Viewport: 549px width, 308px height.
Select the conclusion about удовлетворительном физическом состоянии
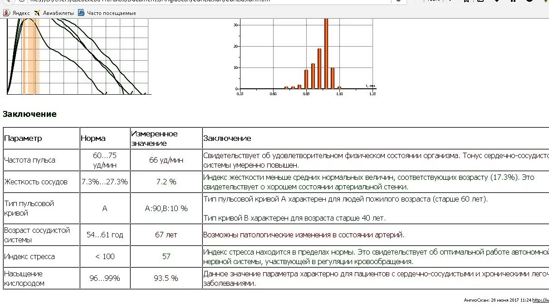(376, 160)
